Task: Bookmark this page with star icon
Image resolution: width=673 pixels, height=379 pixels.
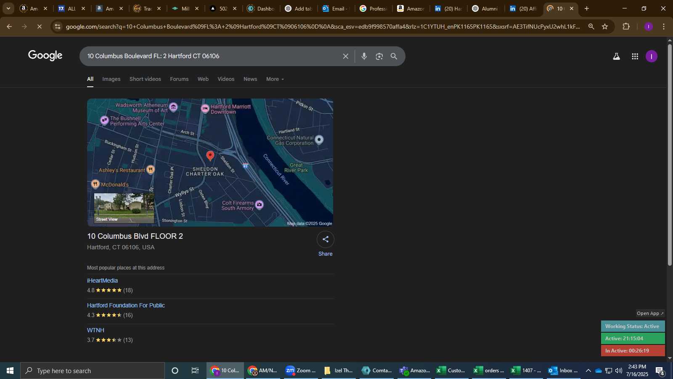Action: pyautogui.click(x=605, y=27)
